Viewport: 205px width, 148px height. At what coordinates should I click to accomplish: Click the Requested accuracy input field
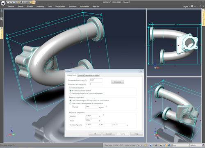[x=96, y=80]
